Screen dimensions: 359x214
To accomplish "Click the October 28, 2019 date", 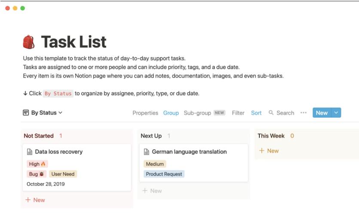I will pyautogui.click(x=46, y=184).
